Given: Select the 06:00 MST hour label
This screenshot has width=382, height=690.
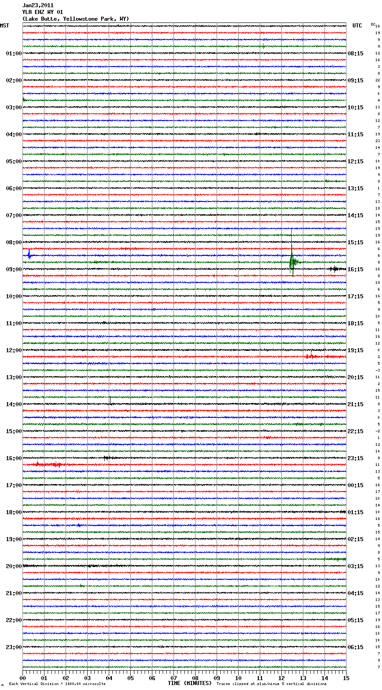Looking at the screenshot, I should point(14,188).
